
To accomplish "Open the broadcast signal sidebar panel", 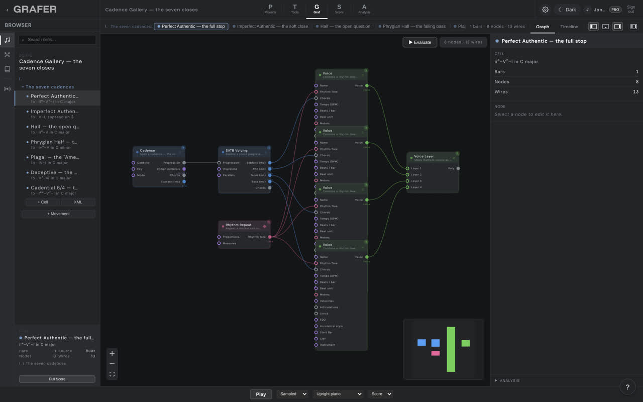I will pyautogui.click(x=7, y=89).
